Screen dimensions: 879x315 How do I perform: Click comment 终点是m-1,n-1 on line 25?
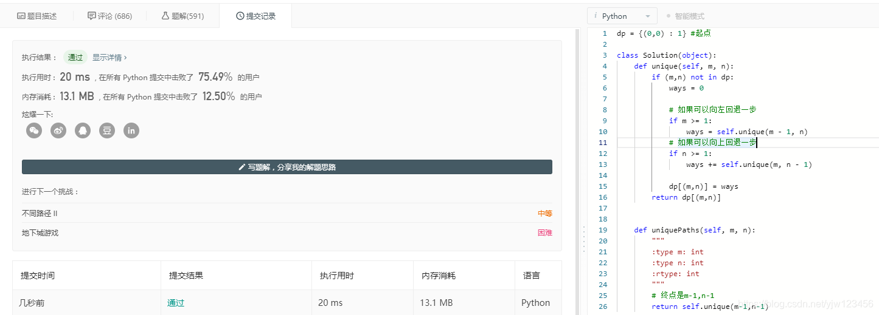click(x=683, y=296)
